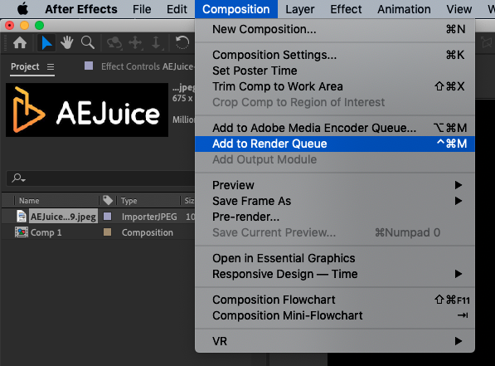Select the Selection arrow tool
Viewport: 495px width, 366px height.
pyautogui.click(x=46, y=43)
